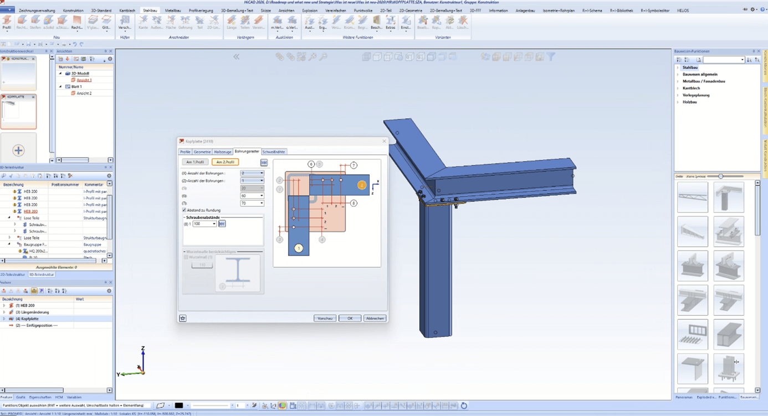Click the plus icon to add new construction
The height and width of the screenshot is (416, 768).
pyautogui.click(x=18, y=150)
